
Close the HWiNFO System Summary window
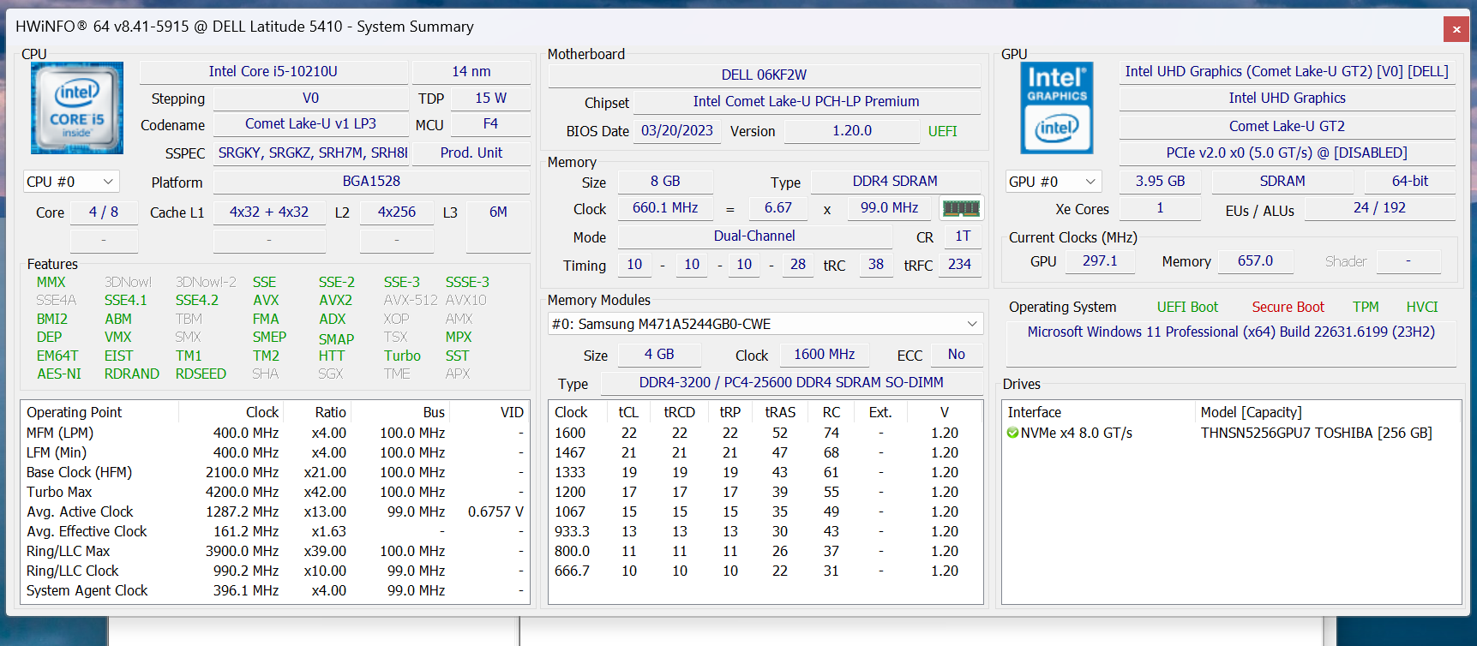1456,29
